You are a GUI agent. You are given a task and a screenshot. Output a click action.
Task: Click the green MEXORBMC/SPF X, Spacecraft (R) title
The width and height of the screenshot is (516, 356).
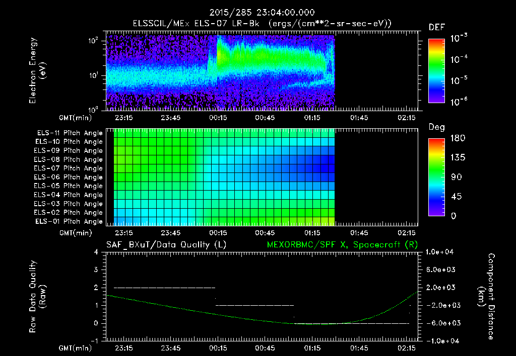(x=342, y=245)
